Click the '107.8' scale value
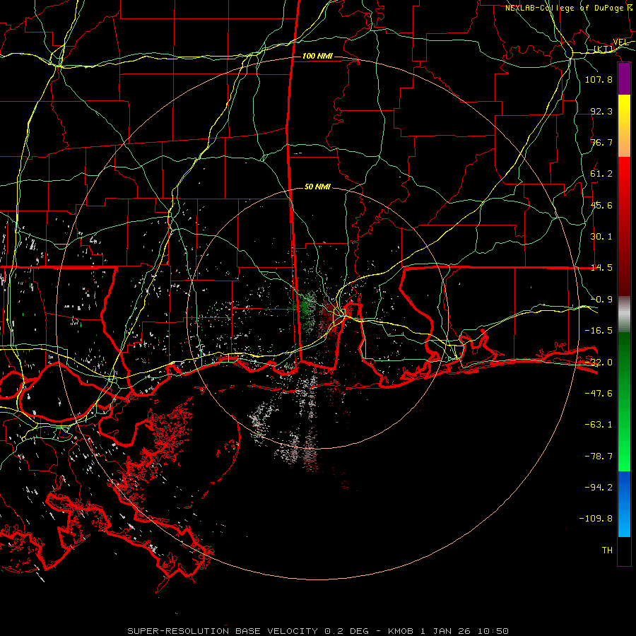This screenshot has width=636, height=636. (599, 79)
